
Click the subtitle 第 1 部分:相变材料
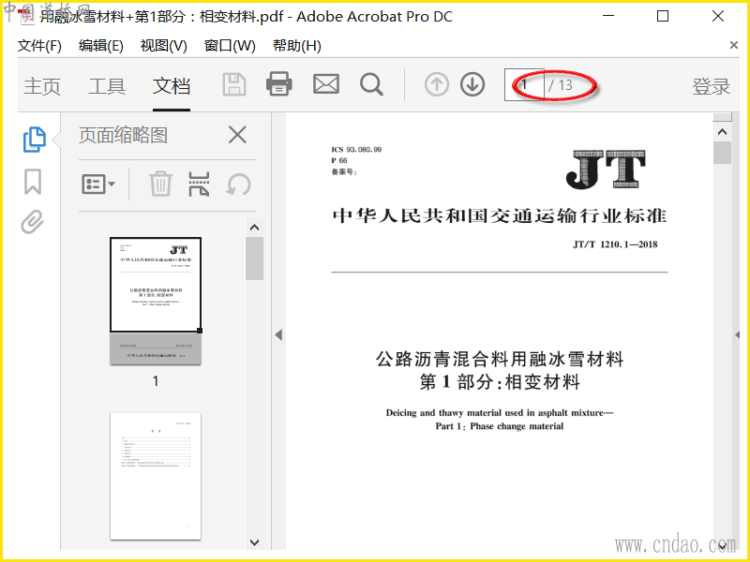click(x=500, y=382)
